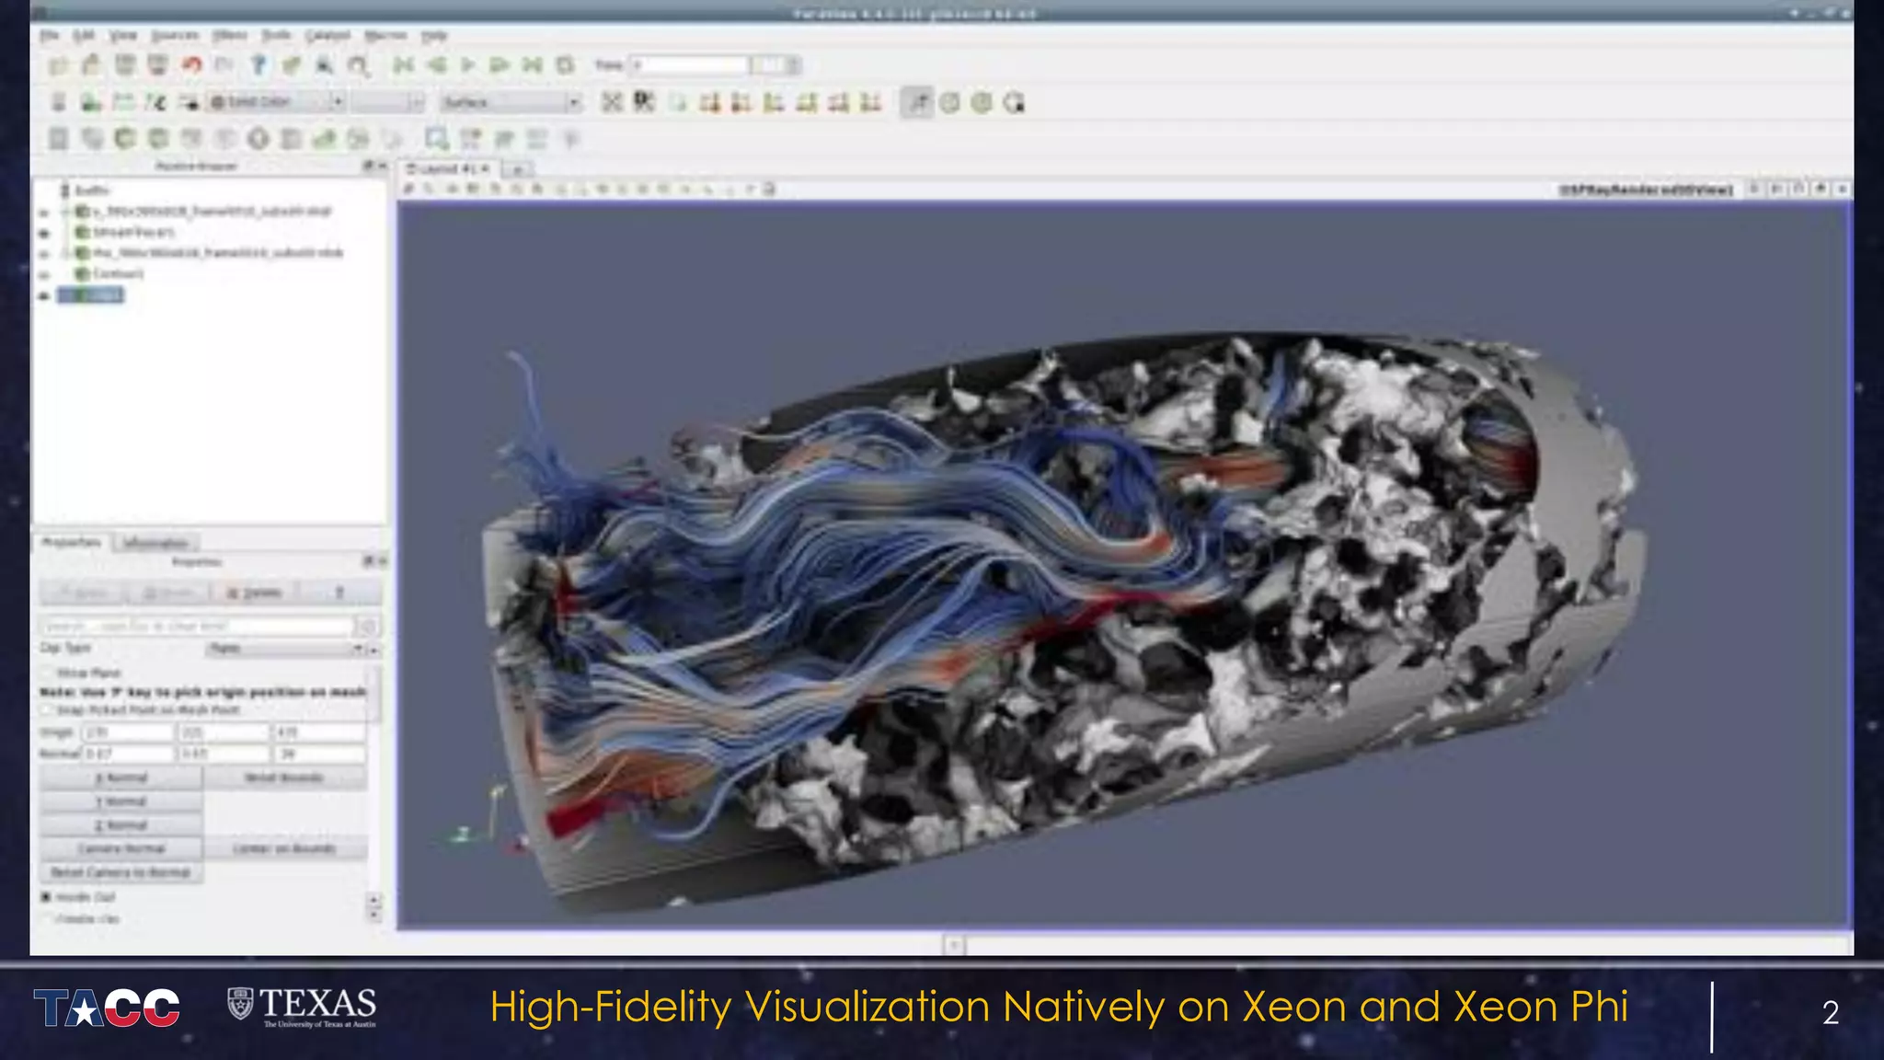This screenshot has width=1884, height=1060.
Task: Open the Clip Type Plane dropdown
Action: 285,649
